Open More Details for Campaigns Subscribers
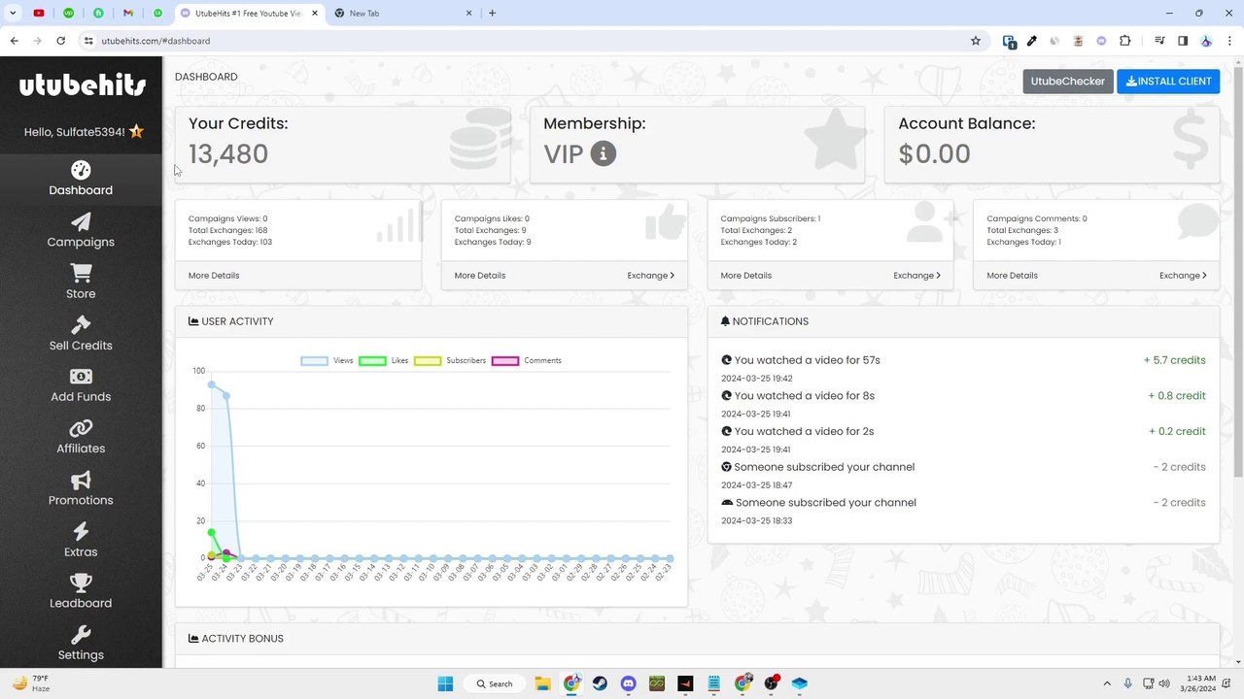This screenshot has height=699, width=1244. click(746, 276)
